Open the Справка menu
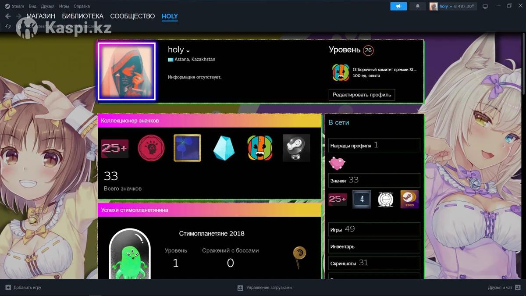 click(82, 6)
